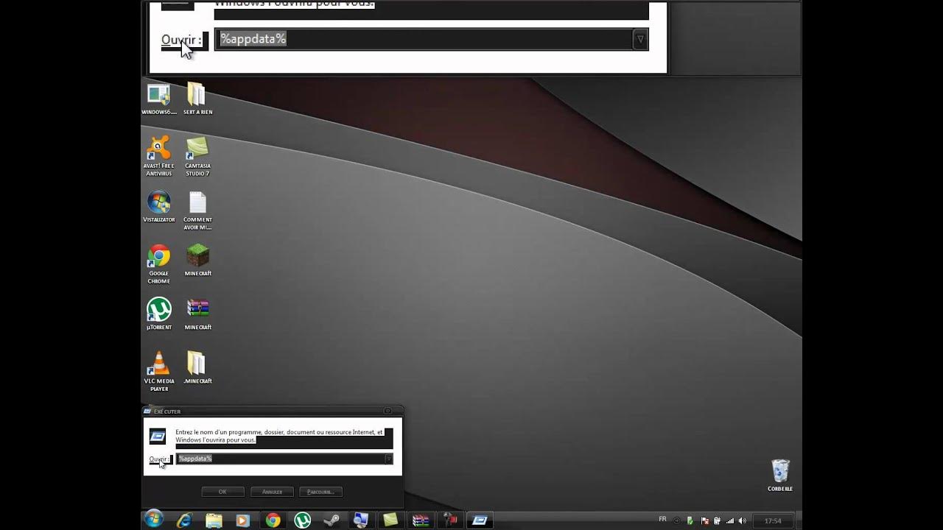
Task: Open the .MINECRAFT folder on desktop
Action: click(197, 368)
